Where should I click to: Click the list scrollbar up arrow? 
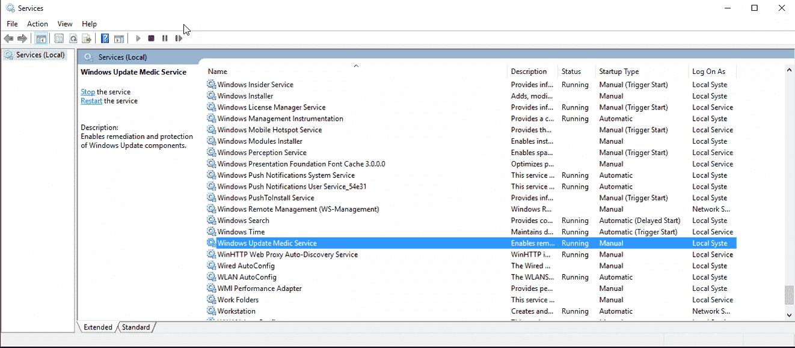(790, 71)
